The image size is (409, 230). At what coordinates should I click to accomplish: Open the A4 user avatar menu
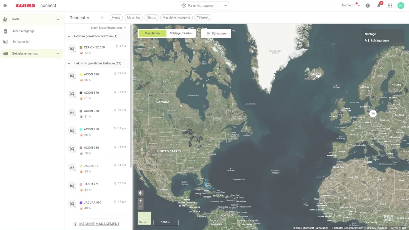401,5
